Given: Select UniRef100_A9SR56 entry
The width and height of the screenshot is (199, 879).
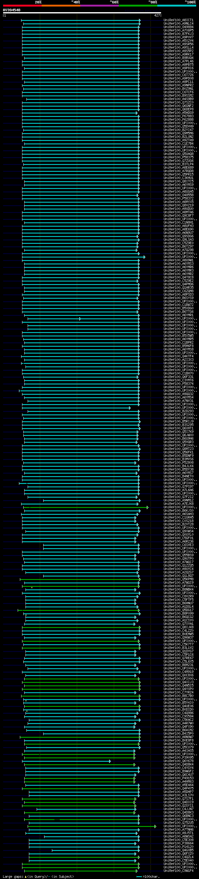Looking at the screenshot, I should tap(178, 44).
